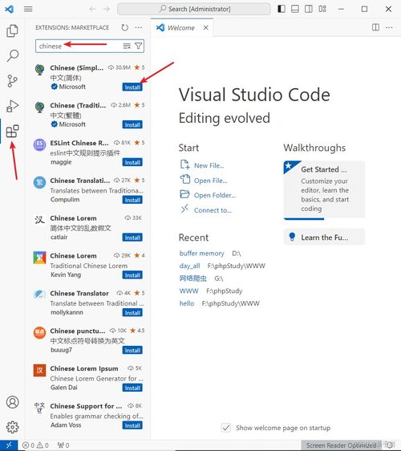Click the Extensions activity bar icon
The width and height of the screenshot is (401, 451).
pos(12,131)
